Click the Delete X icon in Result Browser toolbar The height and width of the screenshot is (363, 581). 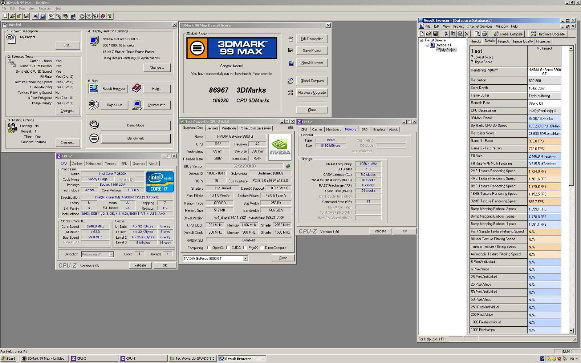coord(467,34)
